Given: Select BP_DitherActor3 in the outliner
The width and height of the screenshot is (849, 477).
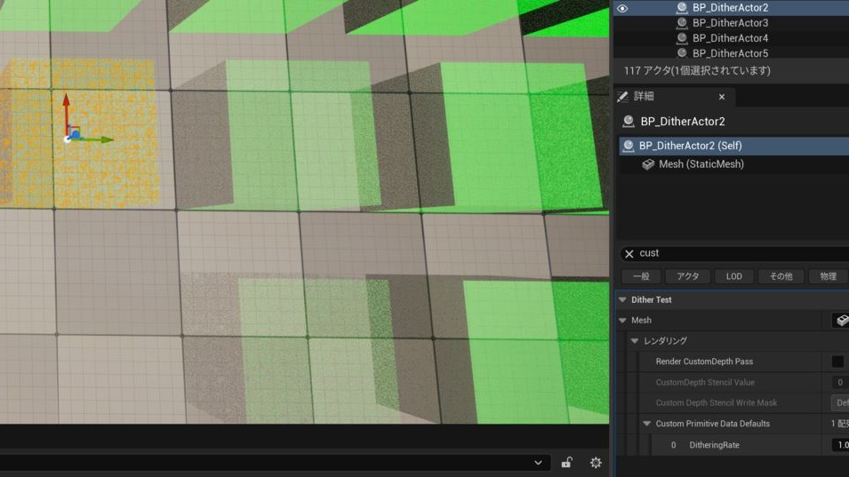Looking at the screenshot, I should point(731,23).
